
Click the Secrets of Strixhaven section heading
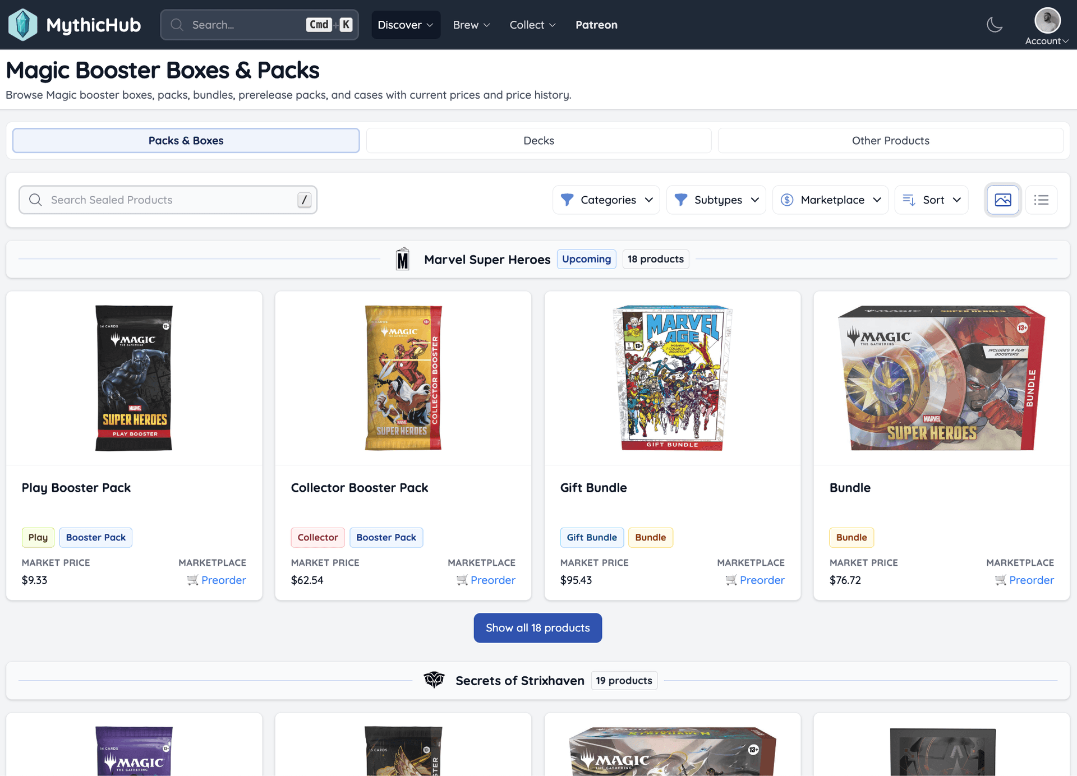coord(519,681)
